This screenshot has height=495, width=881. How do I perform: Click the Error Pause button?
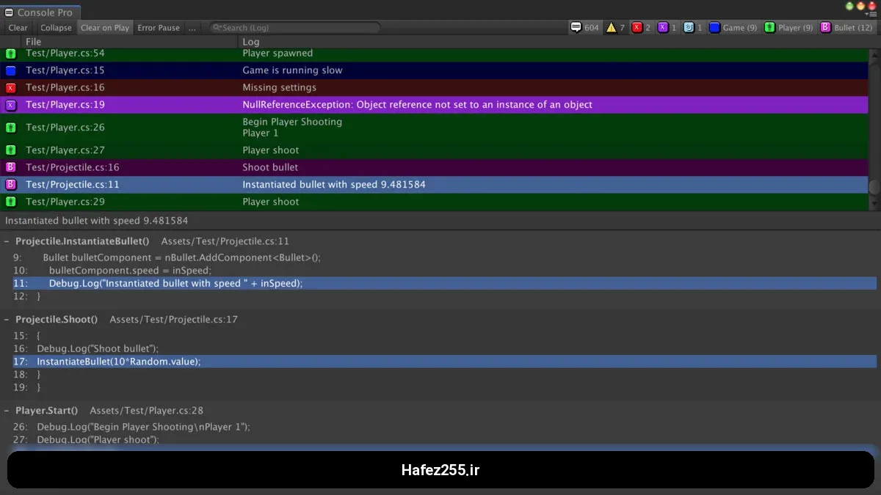[x=159, y=28]
